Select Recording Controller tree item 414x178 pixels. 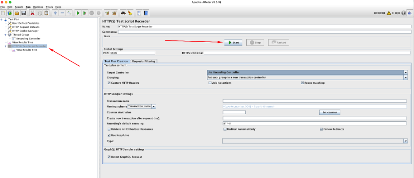26,39
